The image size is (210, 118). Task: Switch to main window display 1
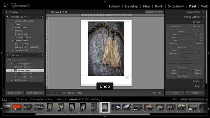pos(5,99)
